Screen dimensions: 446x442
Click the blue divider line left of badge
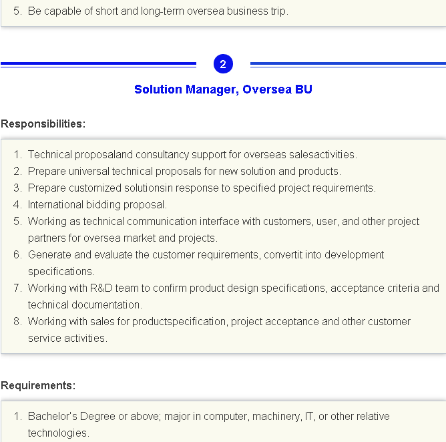[98, 65]
